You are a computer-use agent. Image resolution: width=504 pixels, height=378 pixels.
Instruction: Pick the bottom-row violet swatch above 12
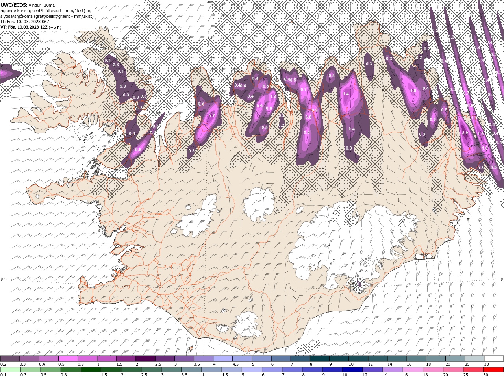[x=372, y=370]
